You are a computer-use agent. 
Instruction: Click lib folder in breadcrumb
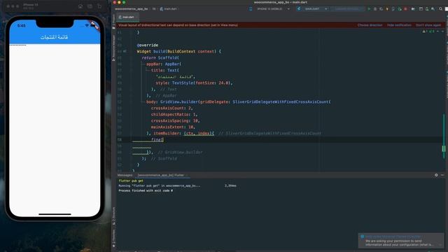coord(154,9)
